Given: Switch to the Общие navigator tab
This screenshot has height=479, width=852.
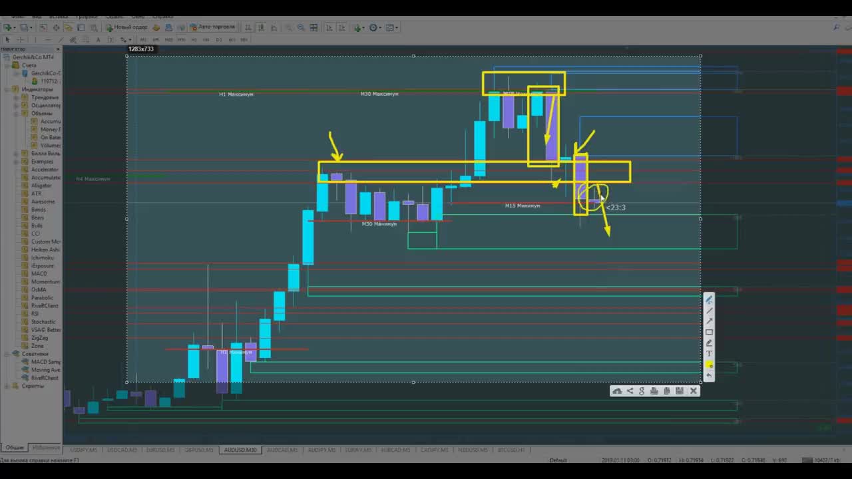Looking at the screenshot, I should [15, 448].
